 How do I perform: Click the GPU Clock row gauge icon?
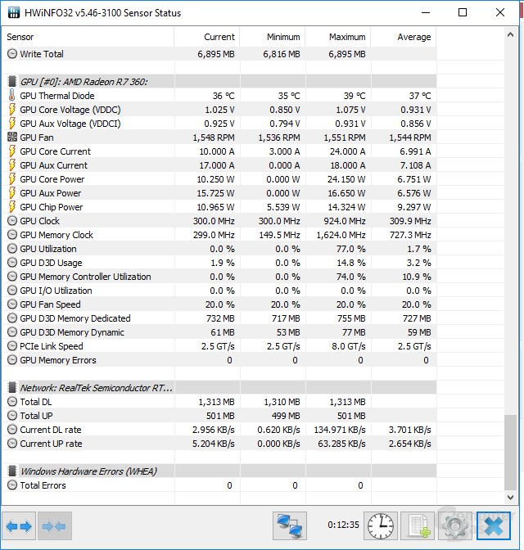click(x=12, y=221)
